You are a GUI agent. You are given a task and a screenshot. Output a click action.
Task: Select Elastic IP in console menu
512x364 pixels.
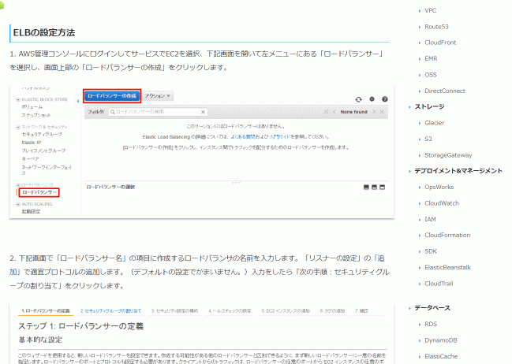click(32, 143)
